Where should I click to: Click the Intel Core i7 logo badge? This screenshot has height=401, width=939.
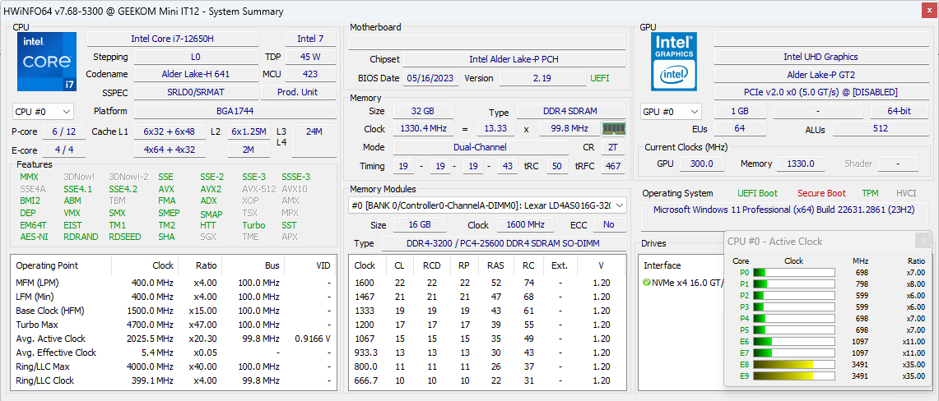(x=47, y=62)
